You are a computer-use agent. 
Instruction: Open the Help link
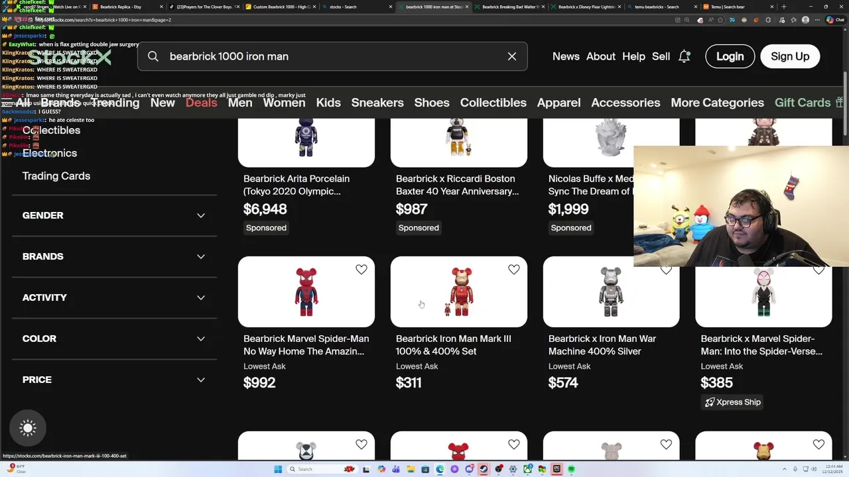pyautogui.click(x=633, y=56)
